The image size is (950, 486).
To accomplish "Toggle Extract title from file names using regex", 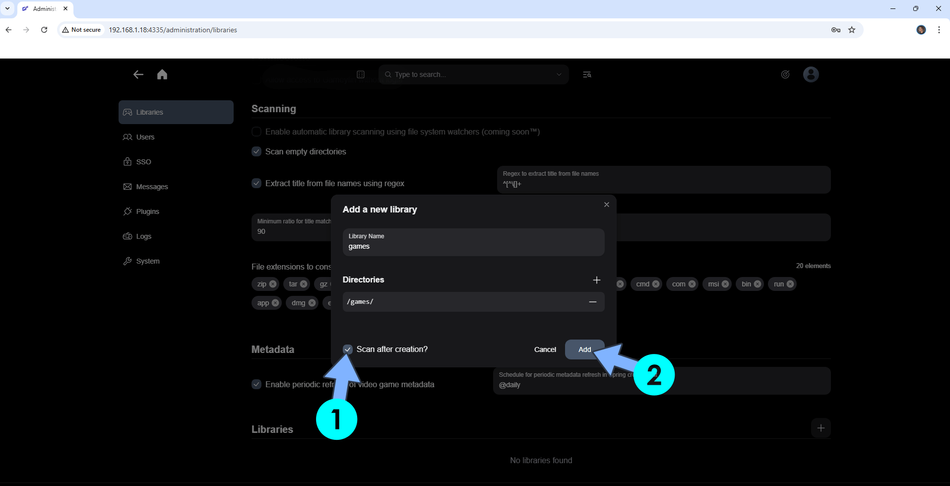I will click(x=256, y=183).
